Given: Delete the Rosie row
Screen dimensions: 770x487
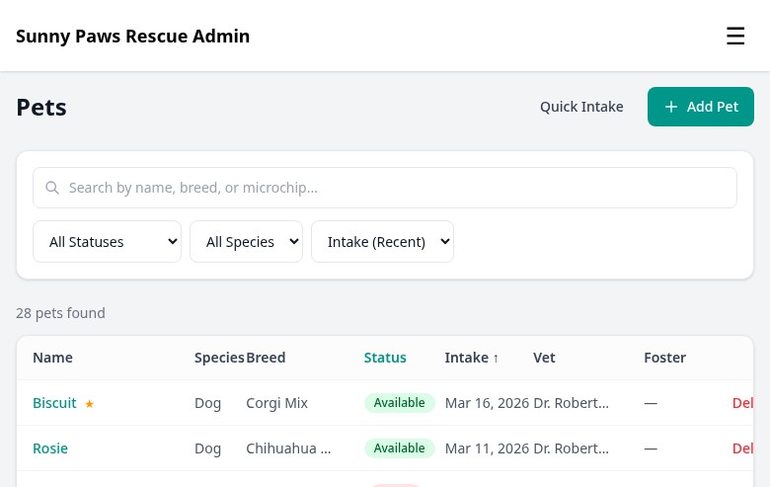Looking at the screenshot, I should pos(742,448).
